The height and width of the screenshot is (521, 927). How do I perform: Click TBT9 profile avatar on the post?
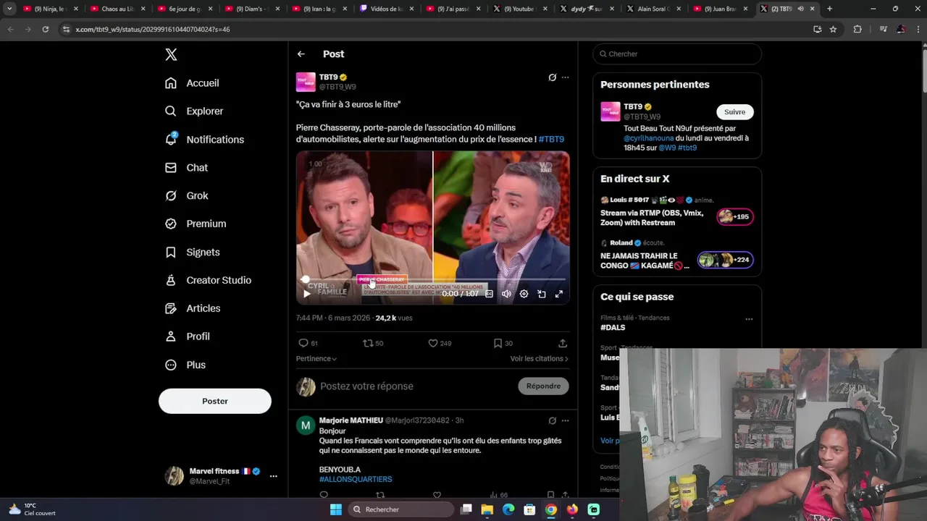tap(306, 82)
